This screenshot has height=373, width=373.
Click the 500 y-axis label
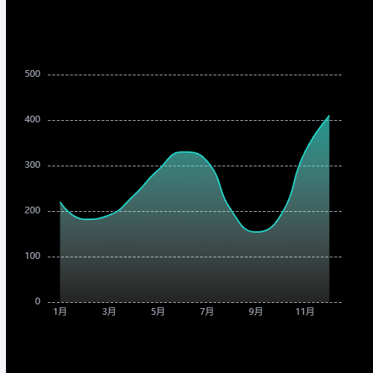[x=32, y=74]
